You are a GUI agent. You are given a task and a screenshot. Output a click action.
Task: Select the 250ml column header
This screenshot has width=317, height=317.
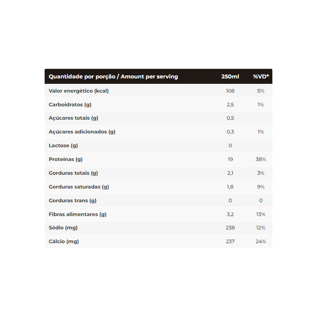(x=230, y=76)
